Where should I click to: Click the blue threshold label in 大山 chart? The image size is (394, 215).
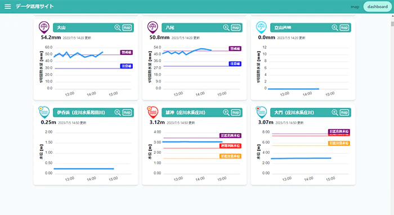coord(126,66)
